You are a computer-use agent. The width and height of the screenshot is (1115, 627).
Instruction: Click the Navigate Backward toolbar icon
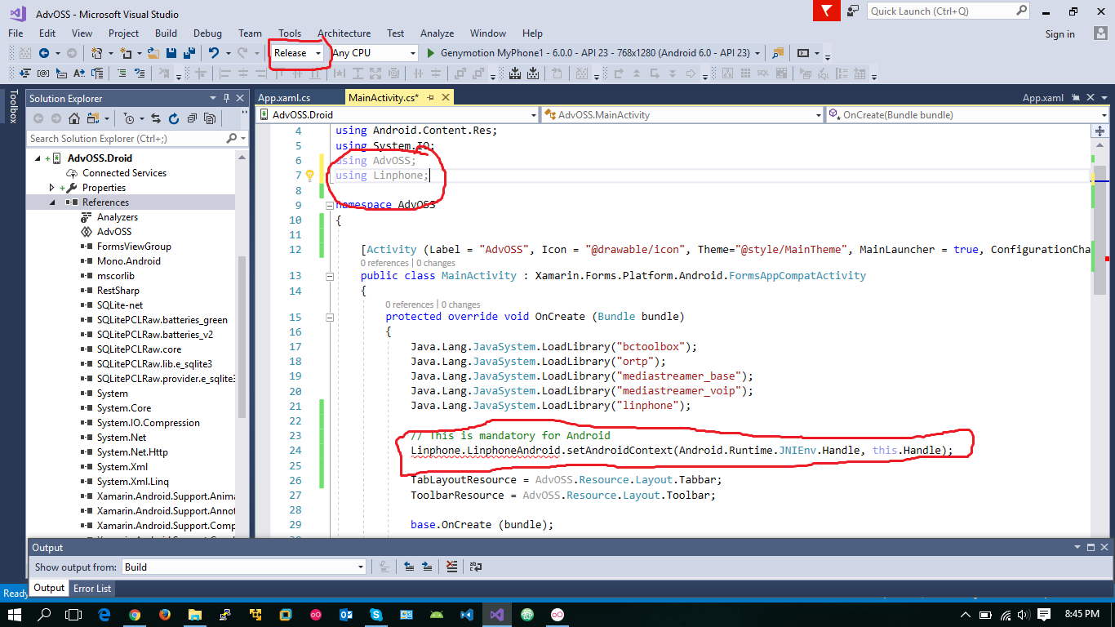point(43,53)
